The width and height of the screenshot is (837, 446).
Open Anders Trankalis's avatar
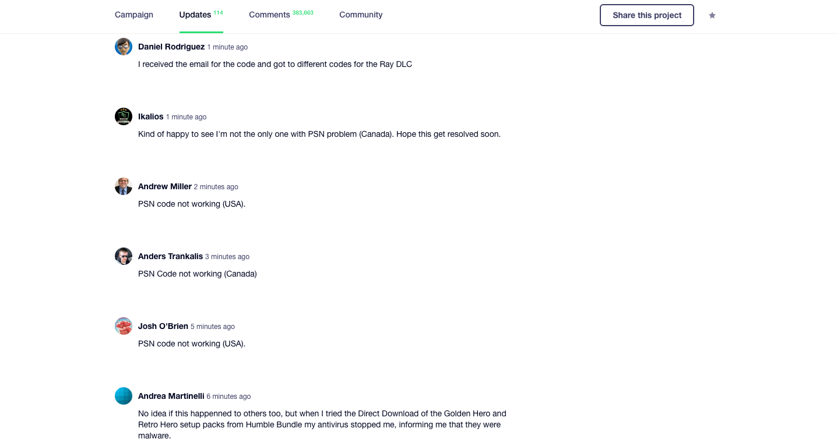[124, 256]
